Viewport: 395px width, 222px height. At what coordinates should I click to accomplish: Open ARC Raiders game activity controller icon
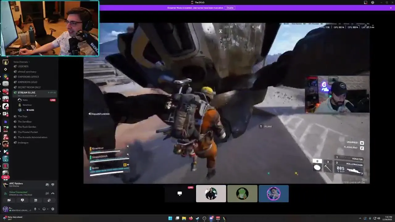click(47, 185)
